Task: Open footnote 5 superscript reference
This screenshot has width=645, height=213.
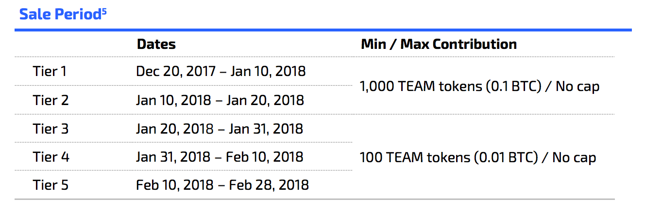Action: 104,10
